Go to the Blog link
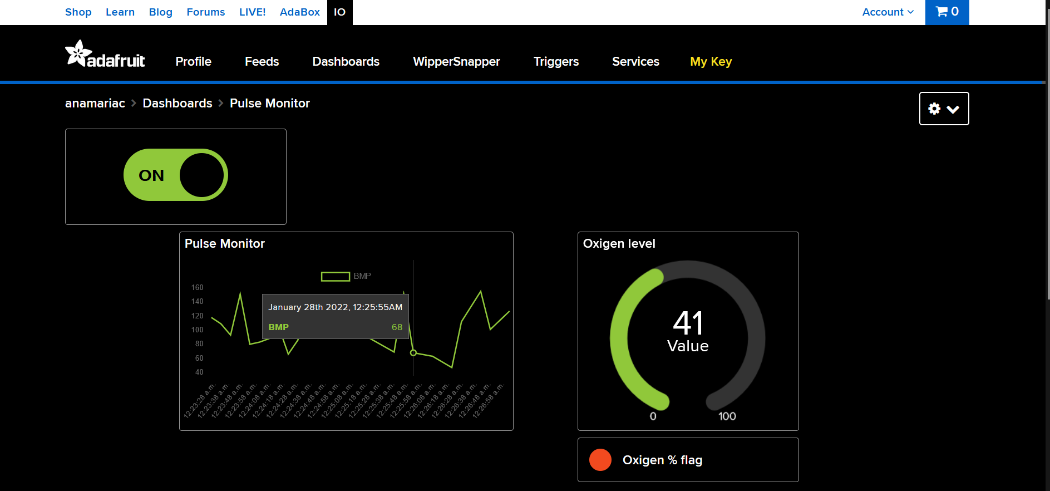Viewport: 1050px width, 491px height. click(x=160, y=12)
